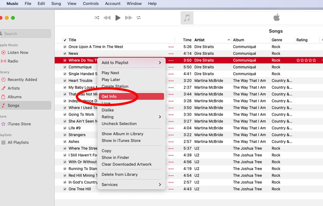The width and height of the screenshot is (323, 206).
Task: Click the three dots beside News
Action: (x=171, y=54)
